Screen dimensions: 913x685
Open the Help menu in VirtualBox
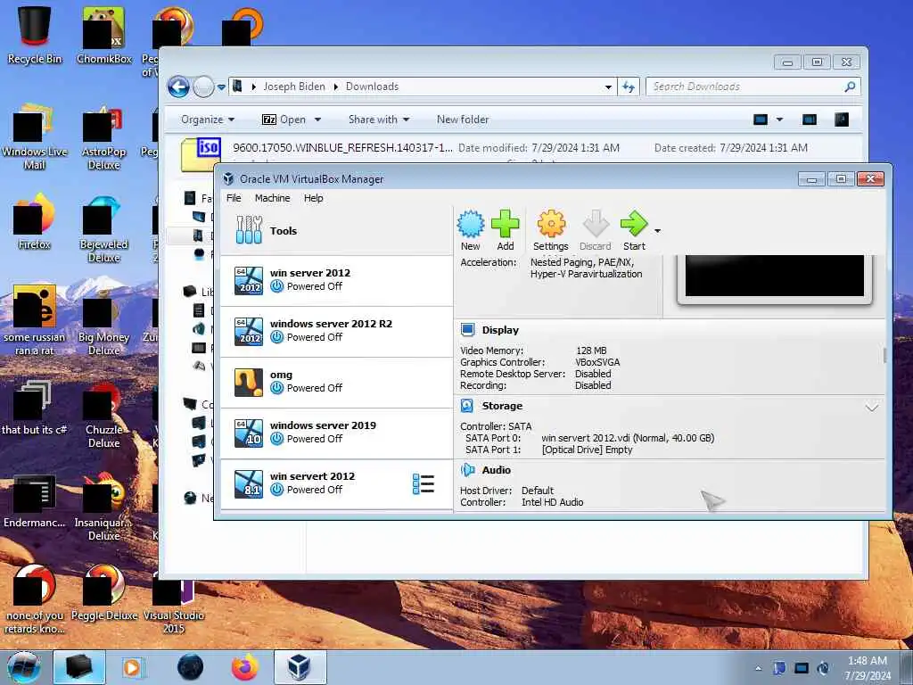(313, 198)
